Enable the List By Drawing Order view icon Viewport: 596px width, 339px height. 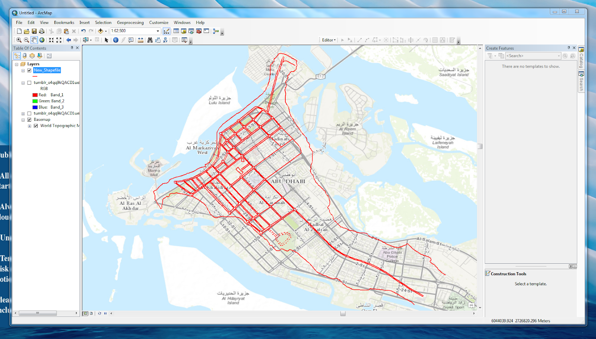(17, 56)
